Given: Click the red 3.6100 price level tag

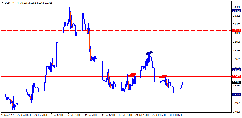Looking at the screenshot, I should coord(236,30).
